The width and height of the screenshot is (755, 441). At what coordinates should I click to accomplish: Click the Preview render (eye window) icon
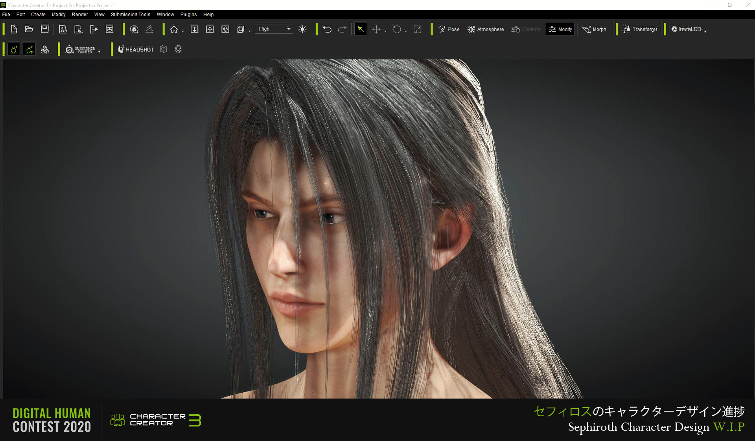point(110,29)
